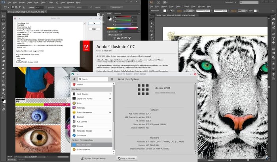Select the Type tool in Illustrator

152,38
